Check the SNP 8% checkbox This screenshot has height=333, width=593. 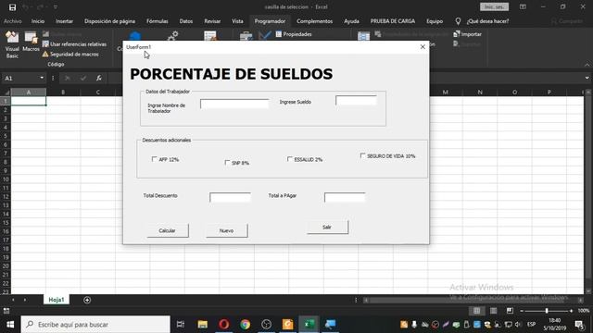click(x=227, y=163)
